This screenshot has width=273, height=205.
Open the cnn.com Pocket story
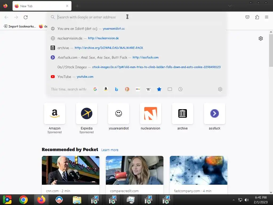[70, 175]
